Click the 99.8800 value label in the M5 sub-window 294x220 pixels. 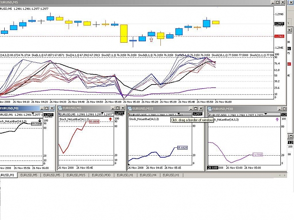click(94, 121)
